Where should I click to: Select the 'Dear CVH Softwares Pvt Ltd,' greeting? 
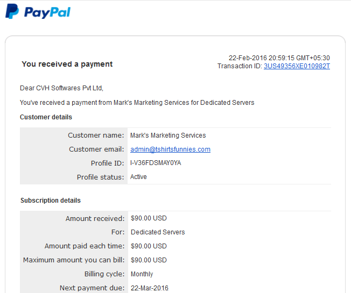61,88
